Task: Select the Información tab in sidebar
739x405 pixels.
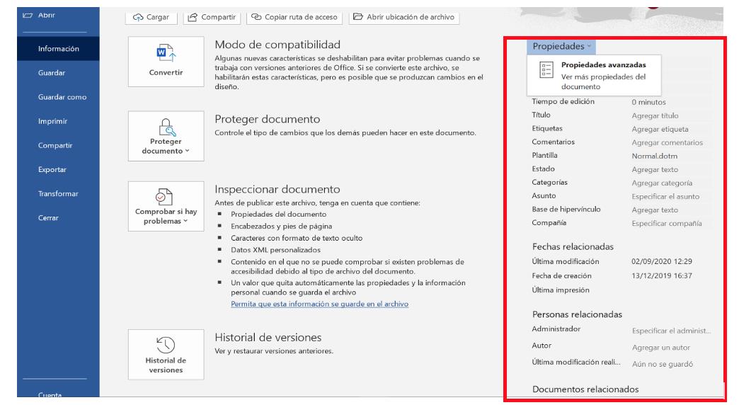Action: [x=59, y=49]
